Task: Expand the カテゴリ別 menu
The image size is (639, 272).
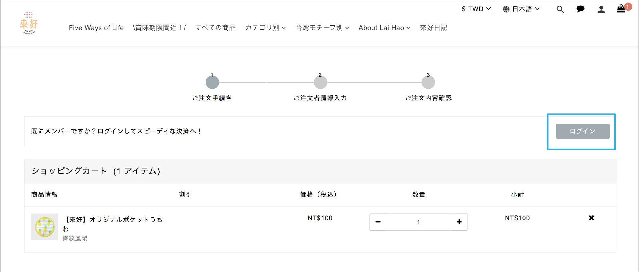Action: point(265,28)
